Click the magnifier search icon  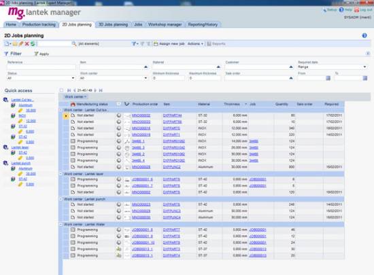pyautogui.click(x=74, y=44)
